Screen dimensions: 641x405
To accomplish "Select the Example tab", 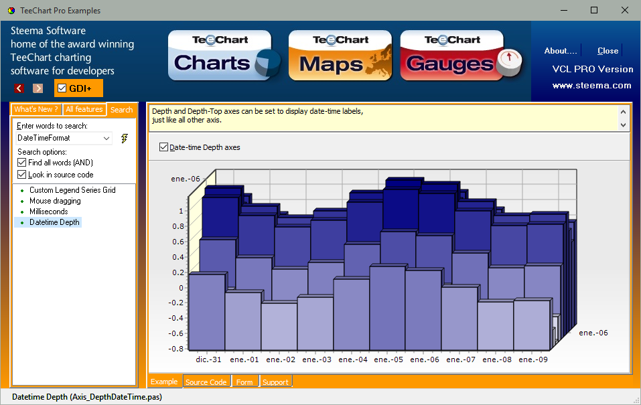I will tap(164, 382).
